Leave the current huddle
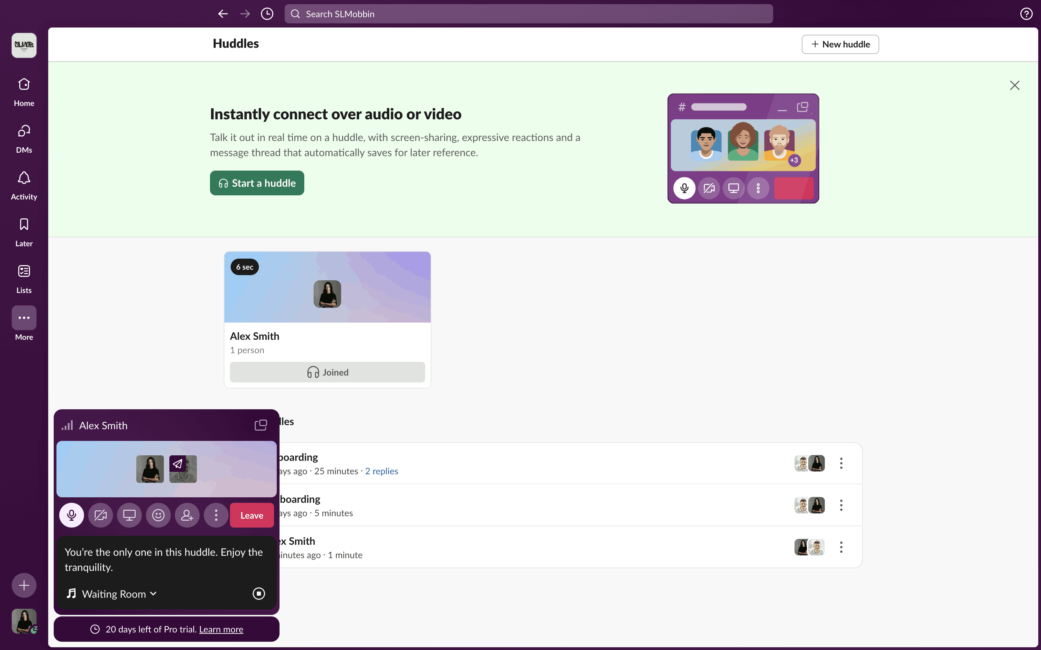1041x650 pixels. (x=252, y=515)
